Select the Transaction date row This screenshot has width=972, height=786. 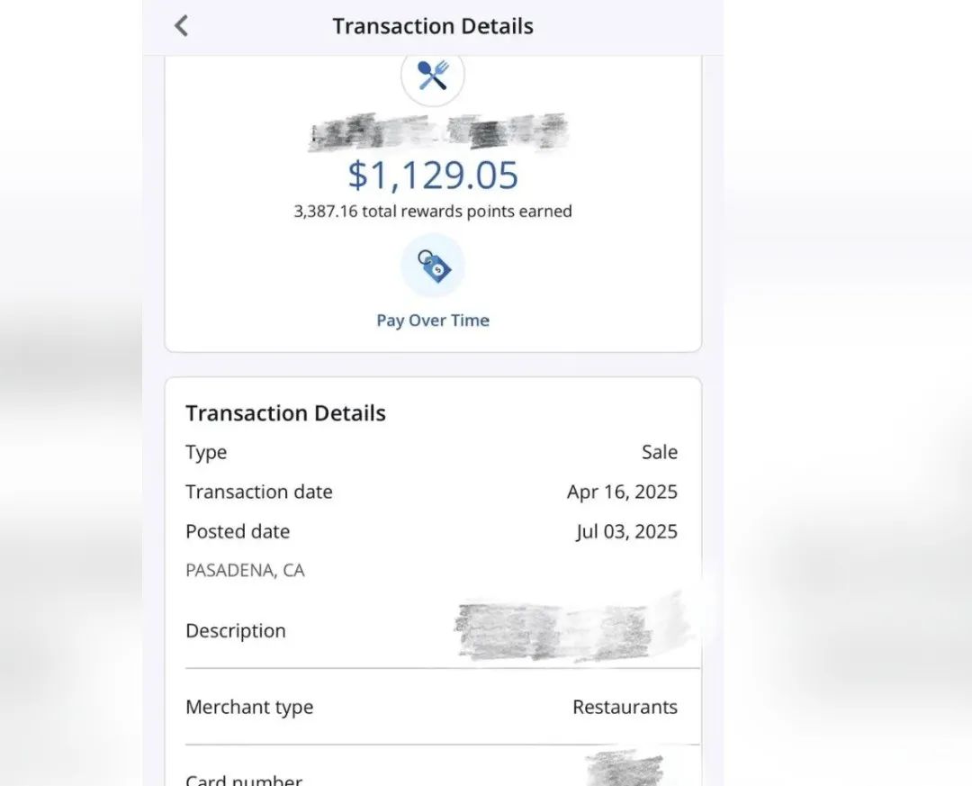click(431, 492)
